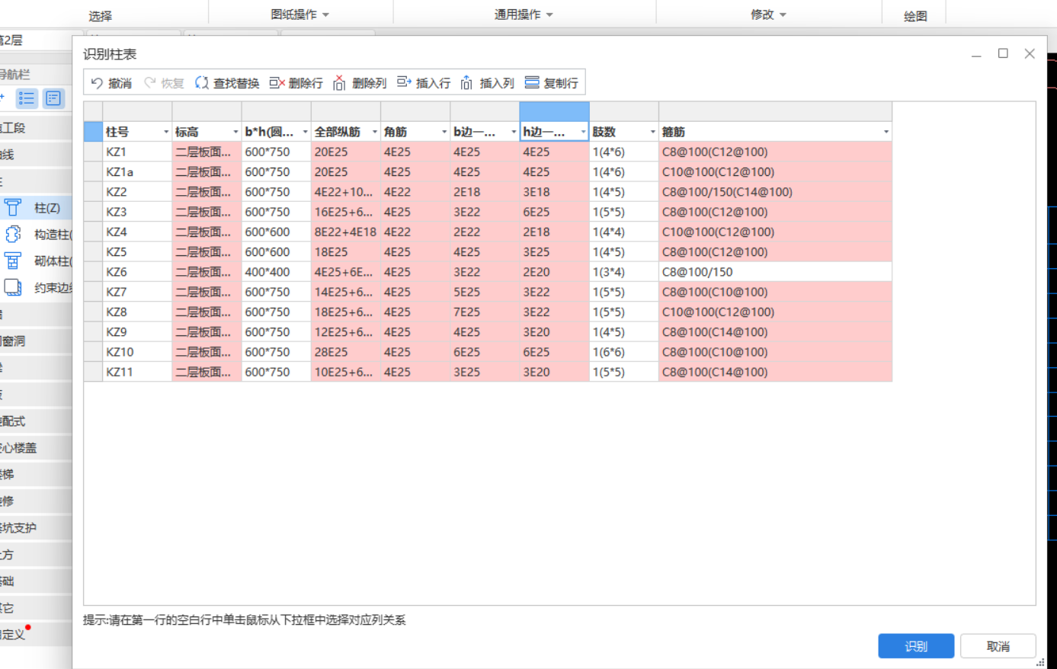Click the 恢复 redo icon

(150, 83)
